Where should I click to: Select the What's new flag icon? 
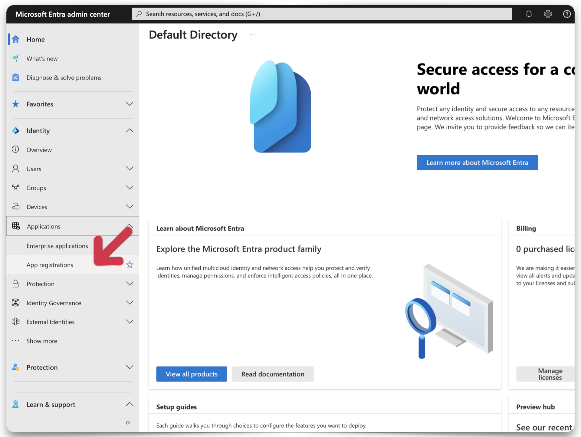click(15, 58)
